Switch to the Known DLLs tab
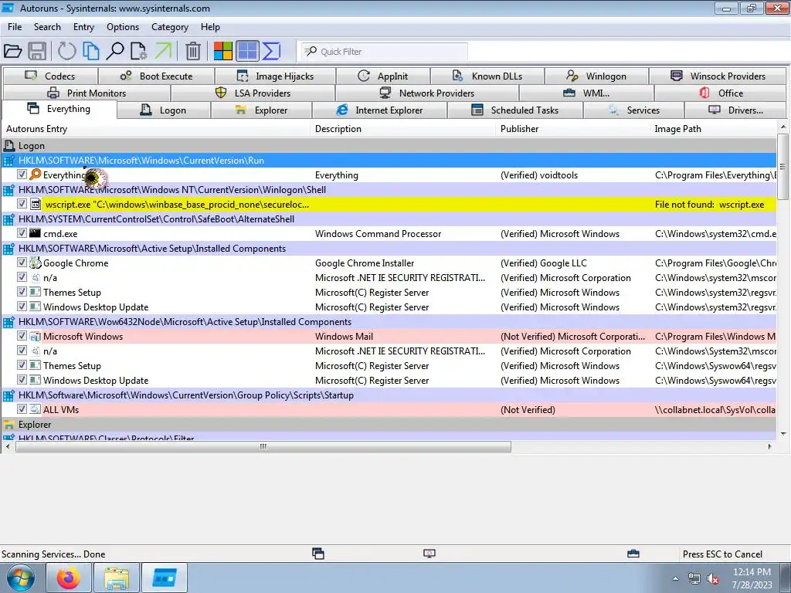Image resolution: width=791 pixels, height=593 pixels. pos(487,76)
